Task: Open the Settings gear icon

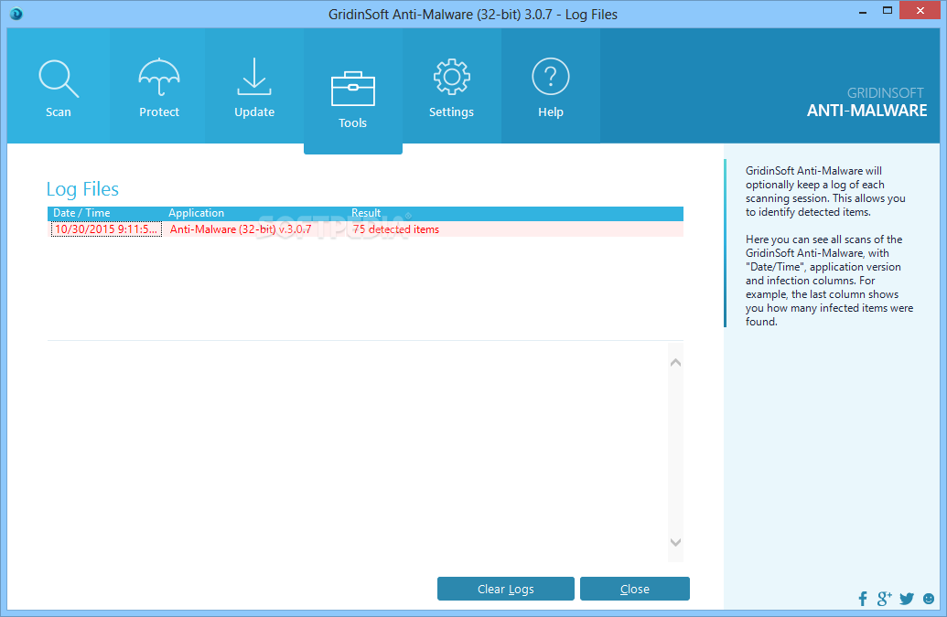Action: 451,77
